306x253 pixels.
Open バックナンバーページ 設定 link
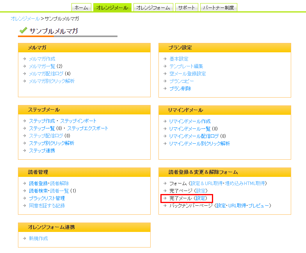[x=221, y=206]
